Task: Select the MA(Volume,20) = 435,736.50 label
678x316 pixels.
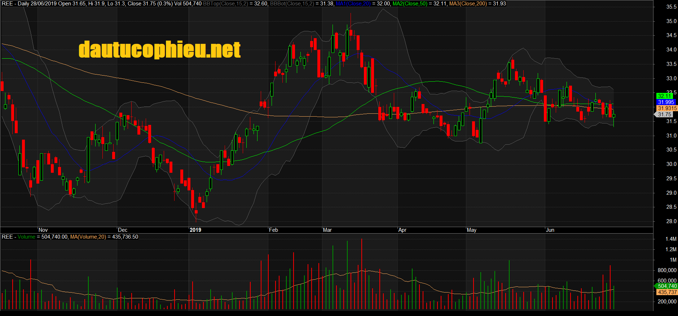Action: [104, 237]
